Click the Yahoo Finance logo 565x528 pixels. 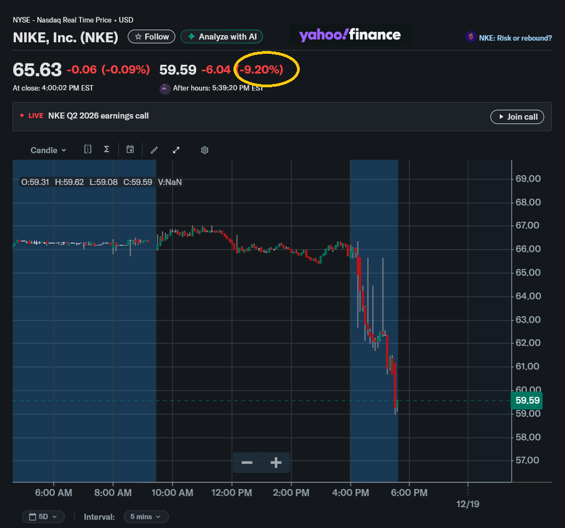(350, 35)
